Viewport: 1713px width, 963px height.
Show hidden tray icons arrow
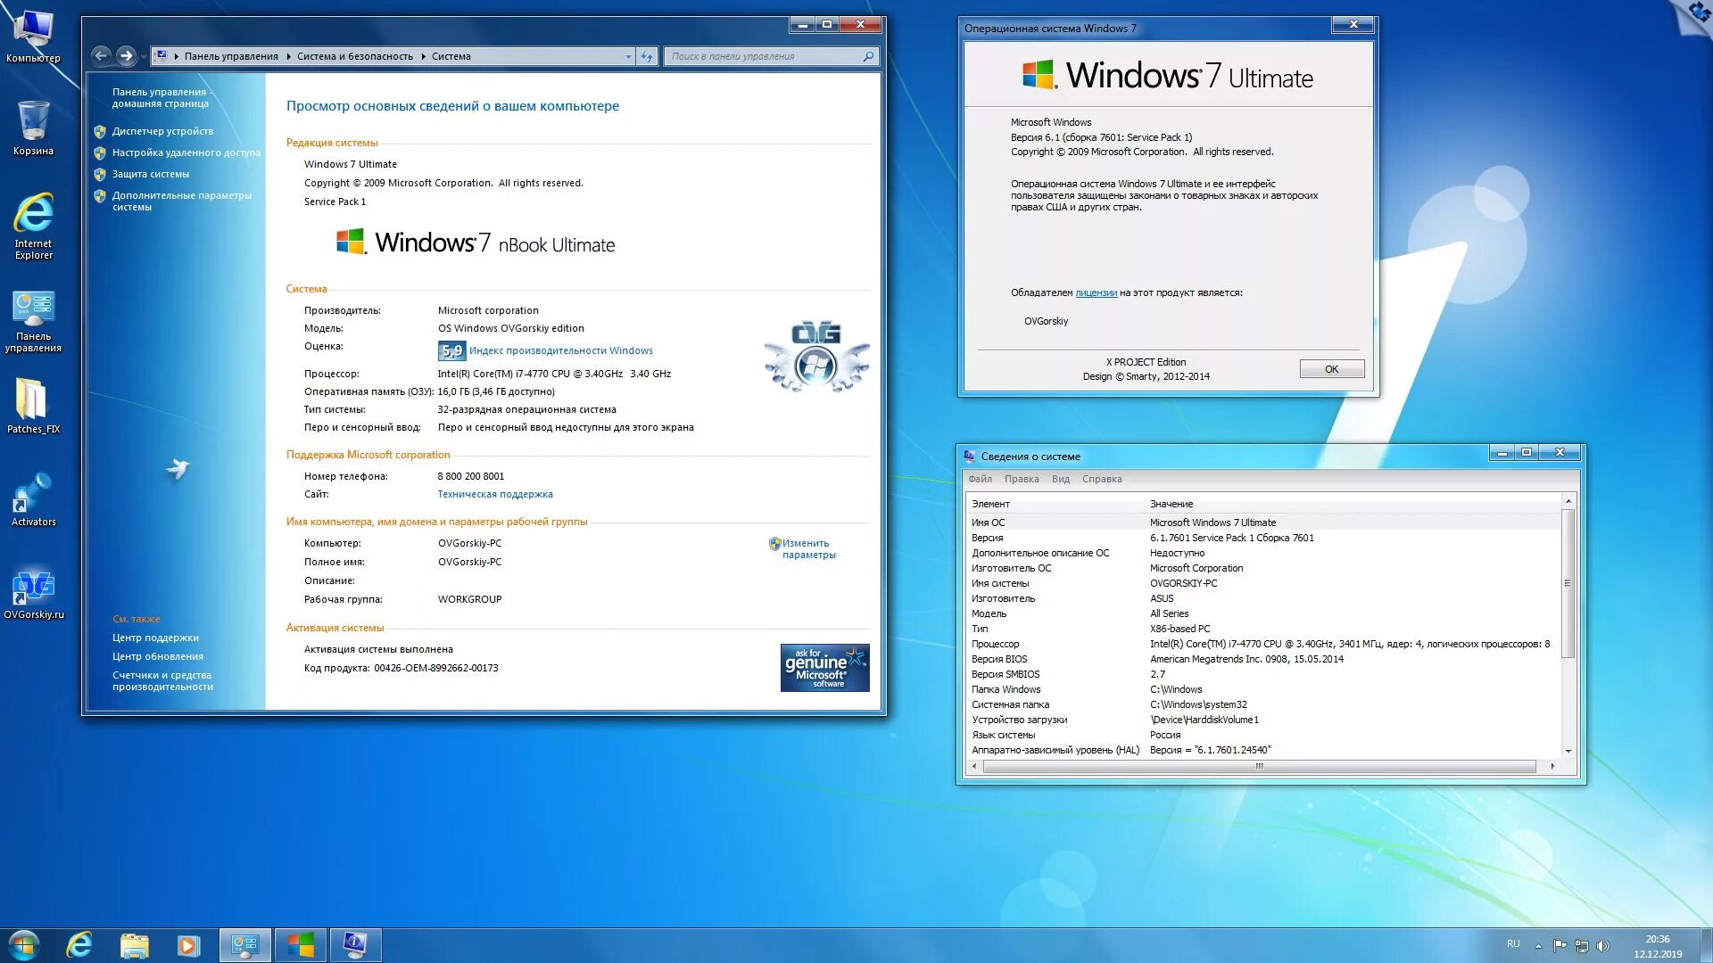1538,945
